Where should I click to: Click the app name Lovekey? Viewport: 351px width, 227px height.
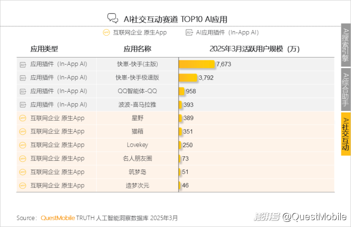[137, 145]
